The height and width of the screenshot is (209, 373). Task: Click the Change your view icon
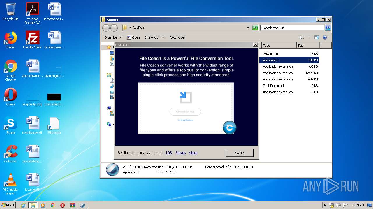302,37
